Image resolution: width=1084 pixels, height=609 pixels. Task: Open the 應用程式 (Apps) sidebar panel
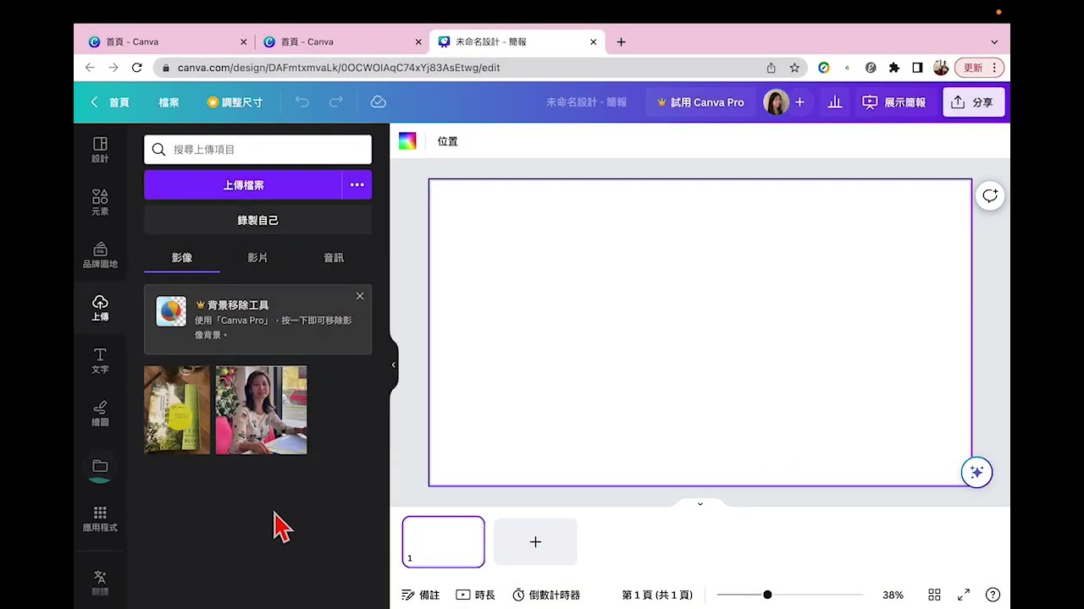coord(100,518)
